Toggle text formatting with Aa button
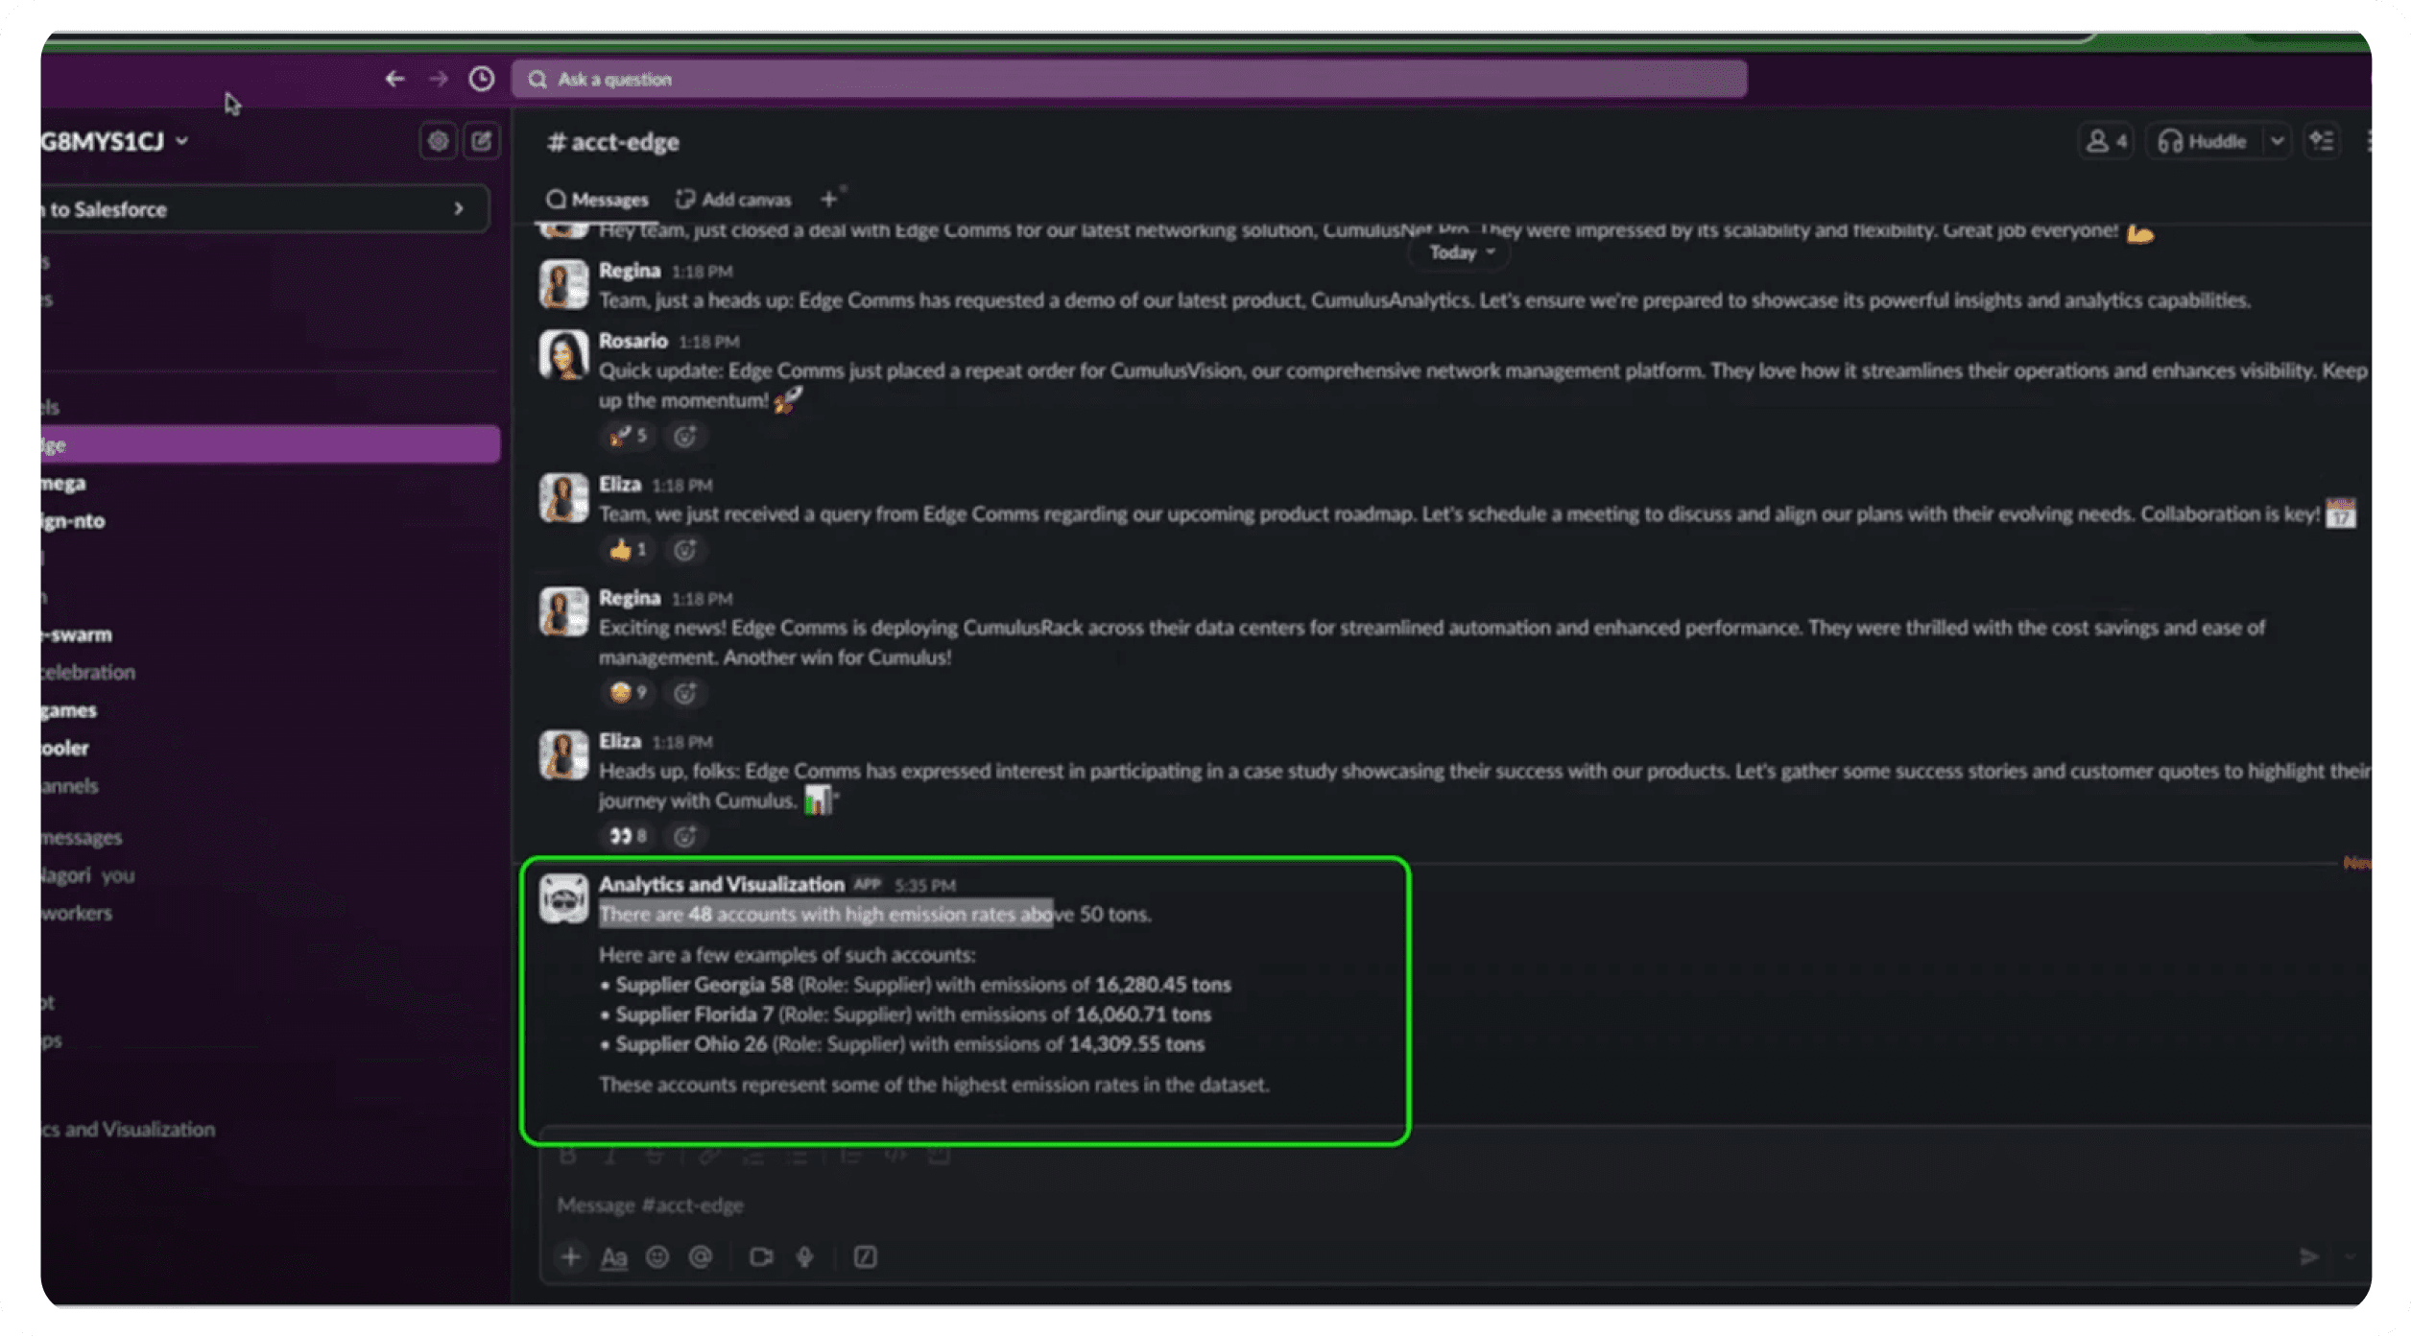Viewport: 2411px width, 1337px height. (x=613, y=1256)
